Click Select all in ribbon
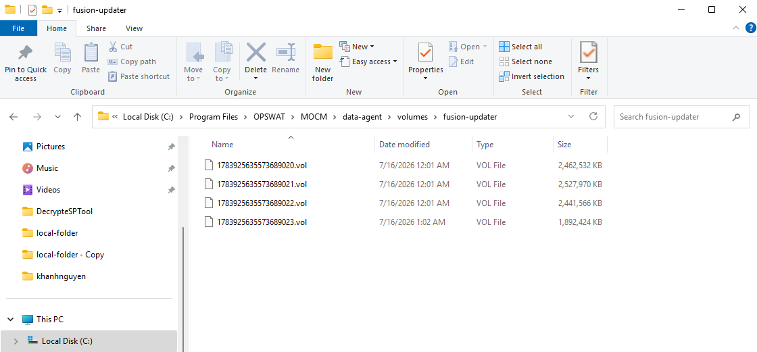This screenshot has height=352, width=757. (520, 47)
